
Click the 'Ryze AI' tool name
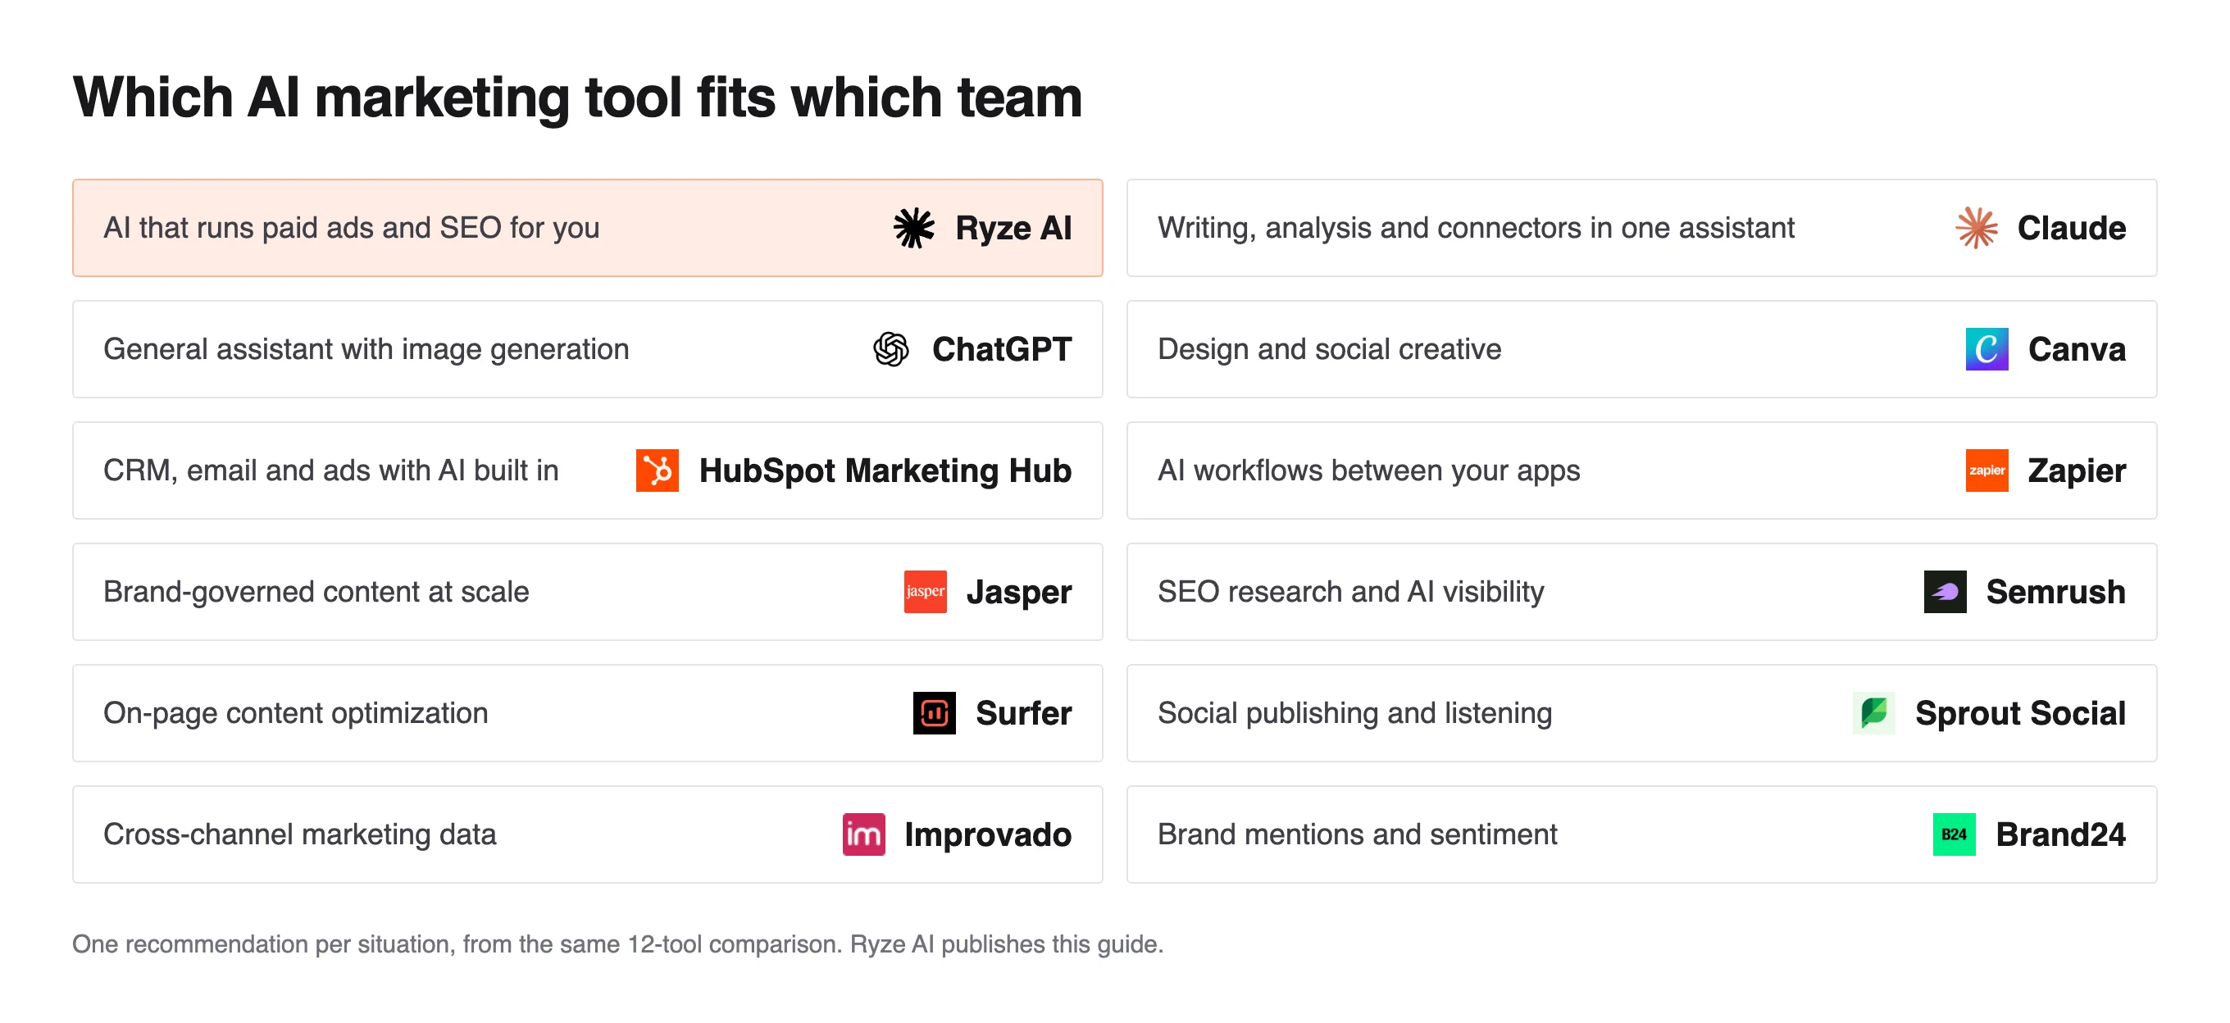point(1013,229)
